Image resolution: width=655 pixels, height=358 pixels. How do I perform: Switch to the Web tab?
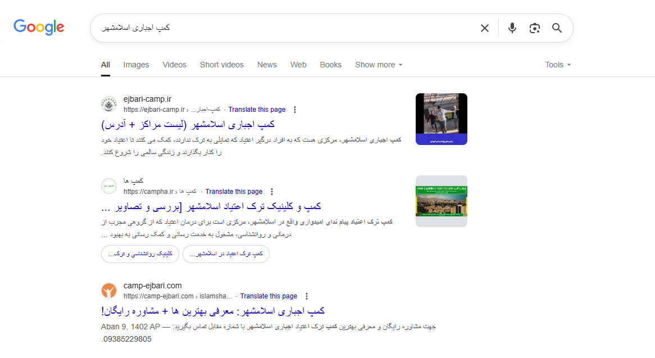click(298, 65)
